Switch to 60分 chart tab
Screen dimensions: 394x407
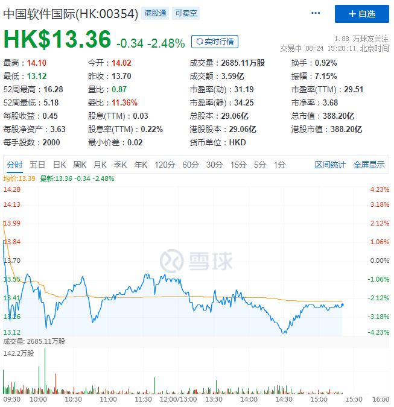(191, 165)
